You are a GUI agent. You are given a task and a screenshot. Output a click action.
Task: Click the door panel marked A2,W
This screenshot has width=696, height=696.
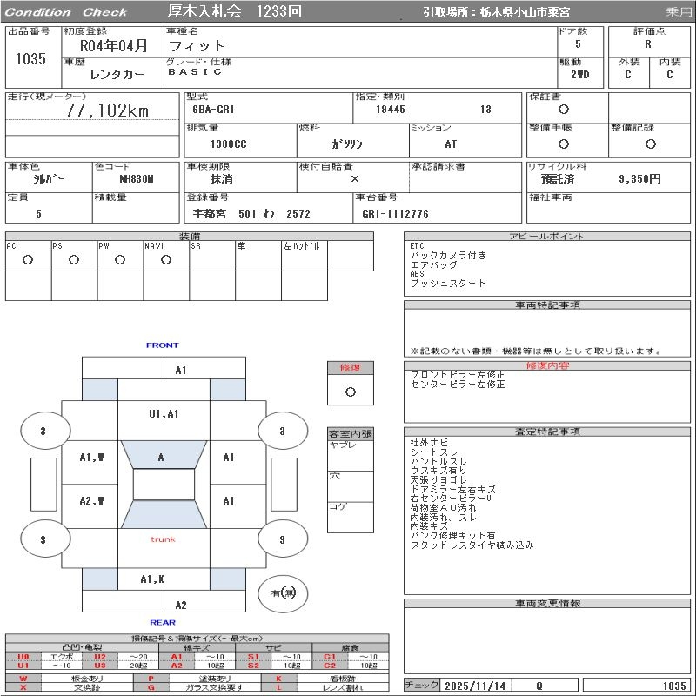click(91, 500)
